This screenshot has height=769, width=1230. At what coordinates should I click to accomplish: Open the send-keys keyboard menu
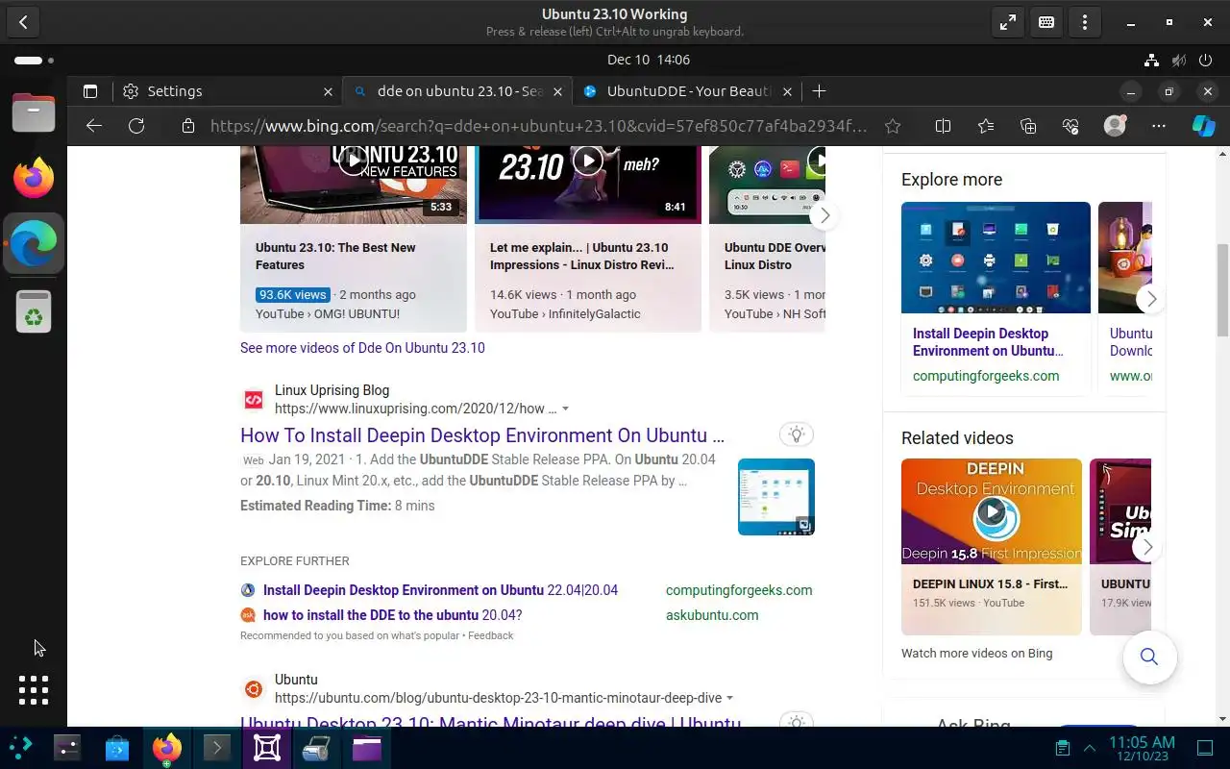pos(1046,21)
